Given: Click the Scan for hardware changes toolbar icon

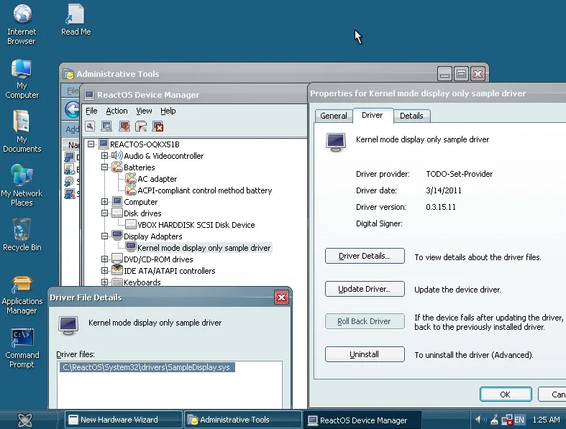Looking at the screenshot, I should pyautogui.click(x=107, y=126).
